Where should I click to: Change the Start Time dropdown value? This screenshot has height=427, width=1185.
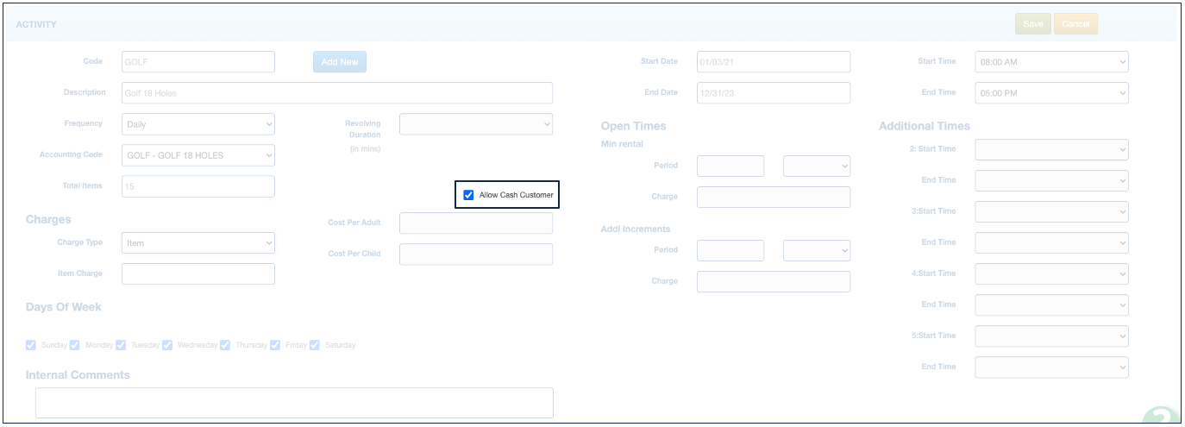1050,62
